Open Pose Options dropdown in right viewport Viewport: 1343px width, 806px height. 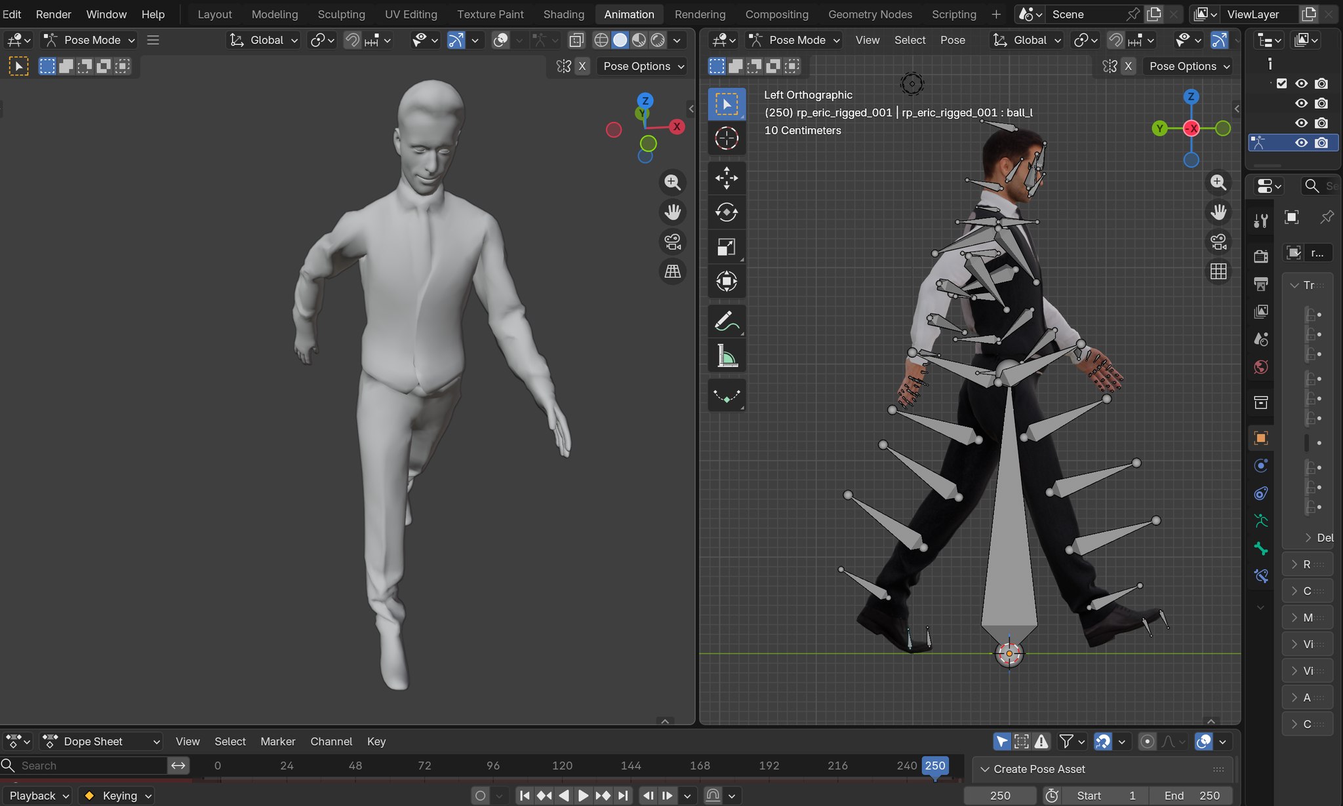coord(1190,66)
